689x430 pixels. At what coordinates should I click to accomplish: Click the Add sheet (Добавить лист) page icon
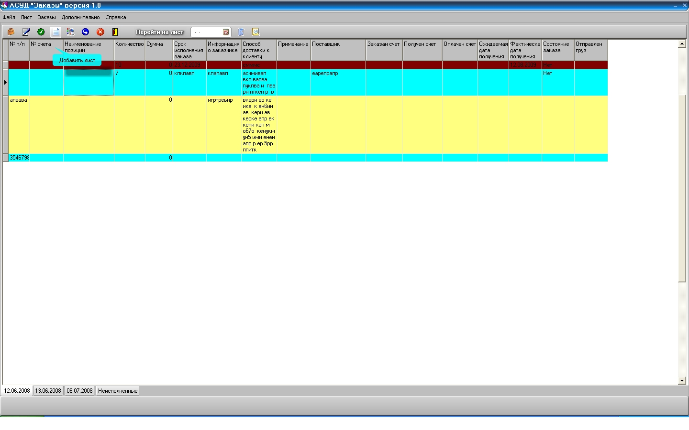point(56,32)
